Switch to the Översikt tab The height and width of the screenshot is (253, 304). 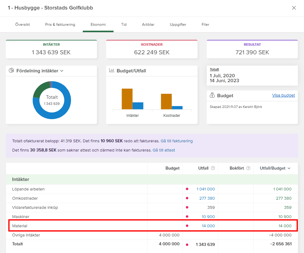[22, 25]
